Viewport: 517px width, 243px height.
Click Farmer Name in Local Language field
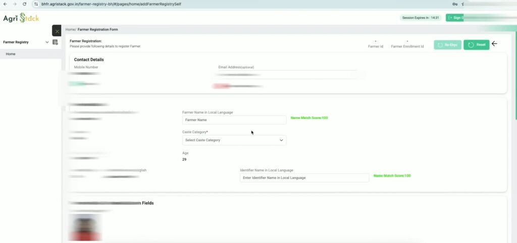(x=234, y=120)
